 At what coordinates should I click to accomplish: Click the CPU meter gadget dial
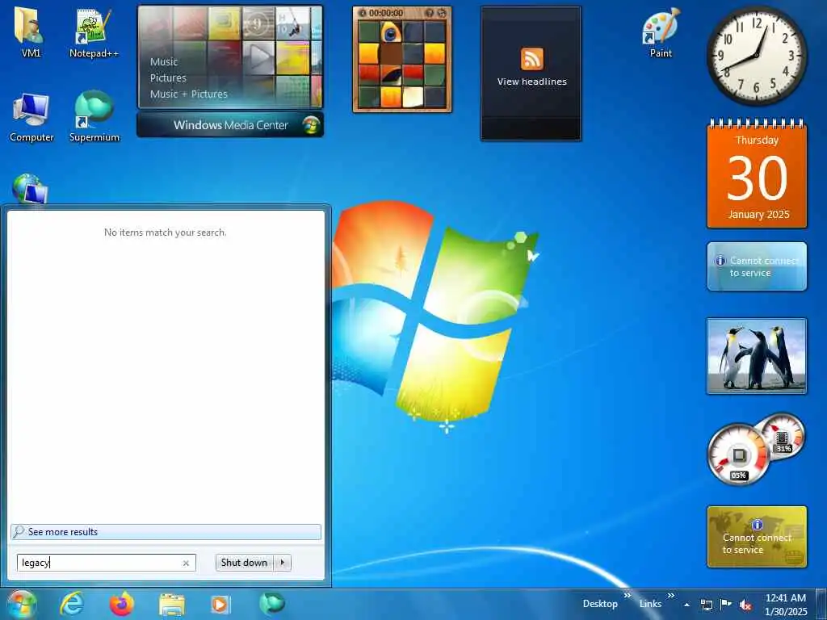click(738, 455)
